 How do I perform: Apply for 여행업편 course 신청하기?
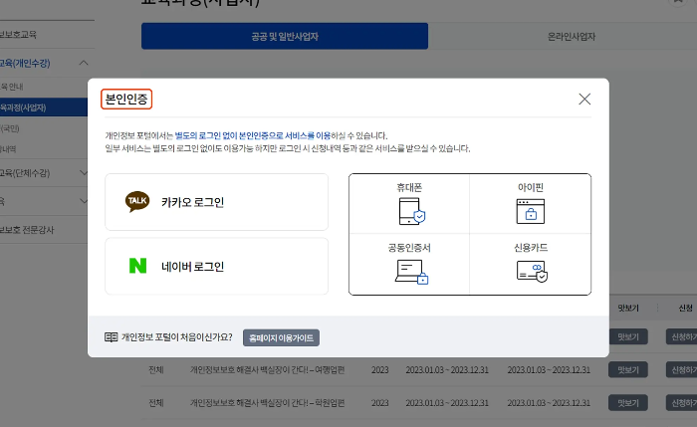coord(682,369)
